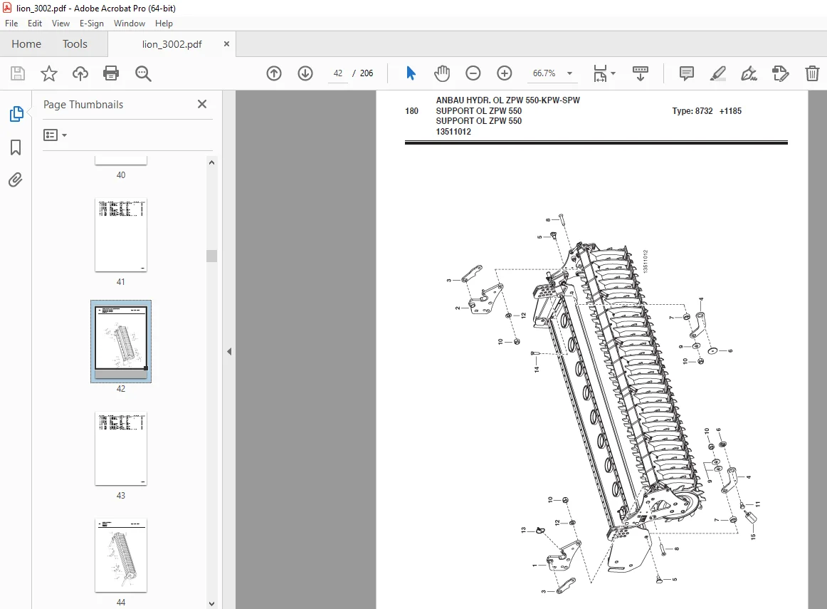The height and width of the screenshot is (609, 827).
Task: Click the cloud upload icon
Action: tap(80, 73)
